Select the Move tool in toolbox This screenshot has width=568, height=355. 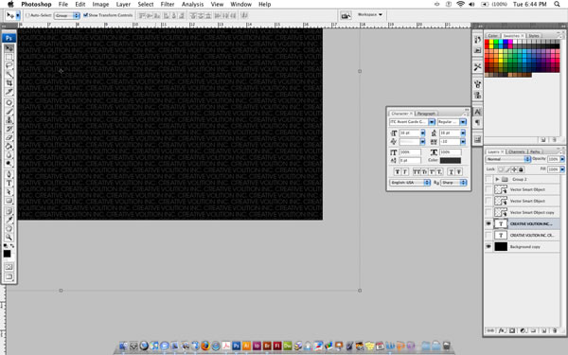click(x=9, y=48)
